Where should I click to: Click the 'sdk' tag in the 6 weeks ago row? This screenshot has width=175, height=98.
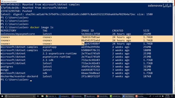click(x=45, y=73)
